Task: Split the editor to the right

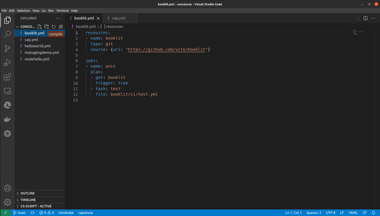Action: (365, 18)
